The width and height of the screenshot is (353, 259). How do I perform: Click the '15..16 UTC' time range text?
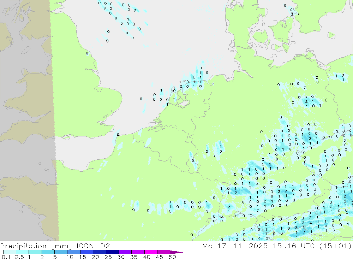[x=293, y=246]
